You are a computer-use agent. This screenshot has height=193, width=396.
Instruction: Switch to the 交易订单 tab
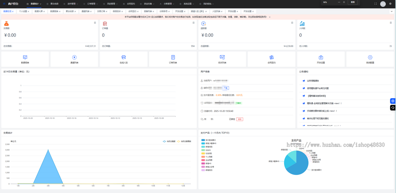click(102, 11)
